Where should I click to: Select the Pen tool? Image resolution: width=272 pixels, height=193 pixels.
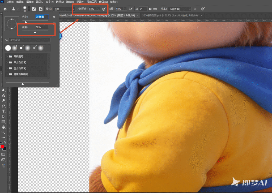(x=3, y=106)
